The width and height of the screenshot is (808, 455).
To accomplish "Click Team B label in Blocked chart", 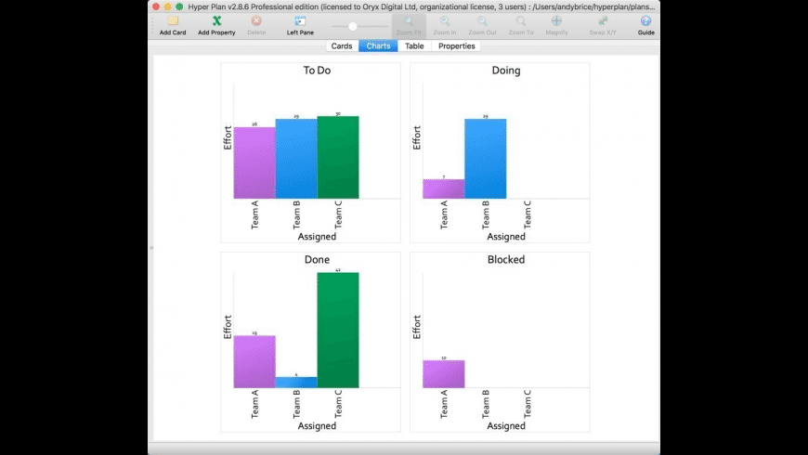I will [x=486, y=404].
